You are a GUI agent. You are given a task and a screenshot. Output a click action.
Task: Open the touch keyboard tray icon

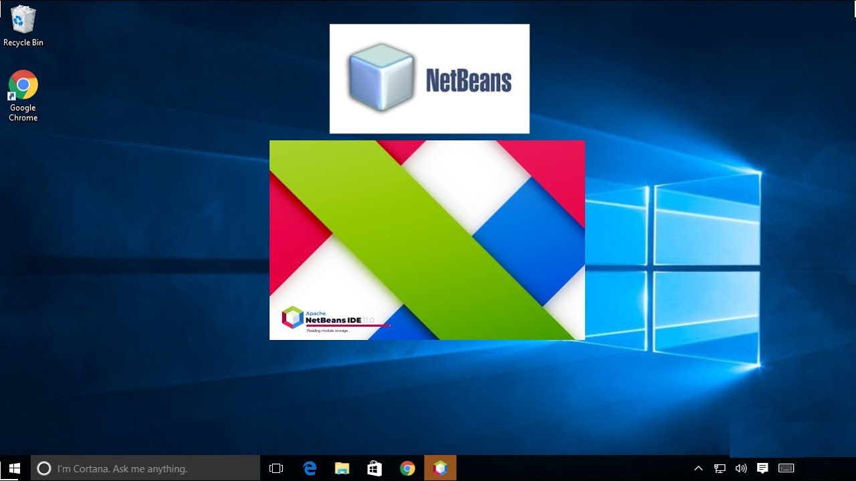(786, 468)
